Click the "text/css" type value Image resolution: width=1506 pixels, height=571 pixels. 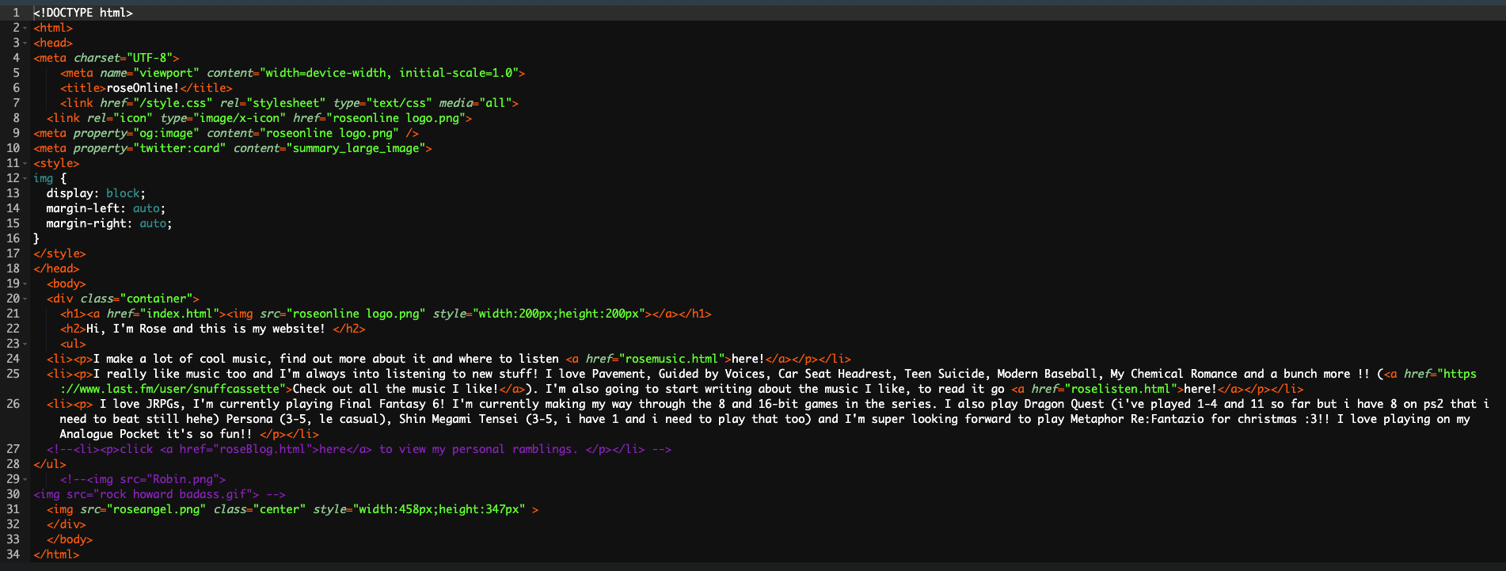pos(399,103)
